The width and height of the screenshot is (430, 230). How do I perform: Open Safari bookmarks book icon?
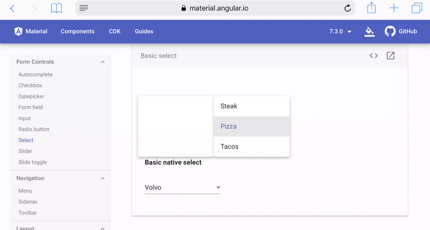coord(56,9)
